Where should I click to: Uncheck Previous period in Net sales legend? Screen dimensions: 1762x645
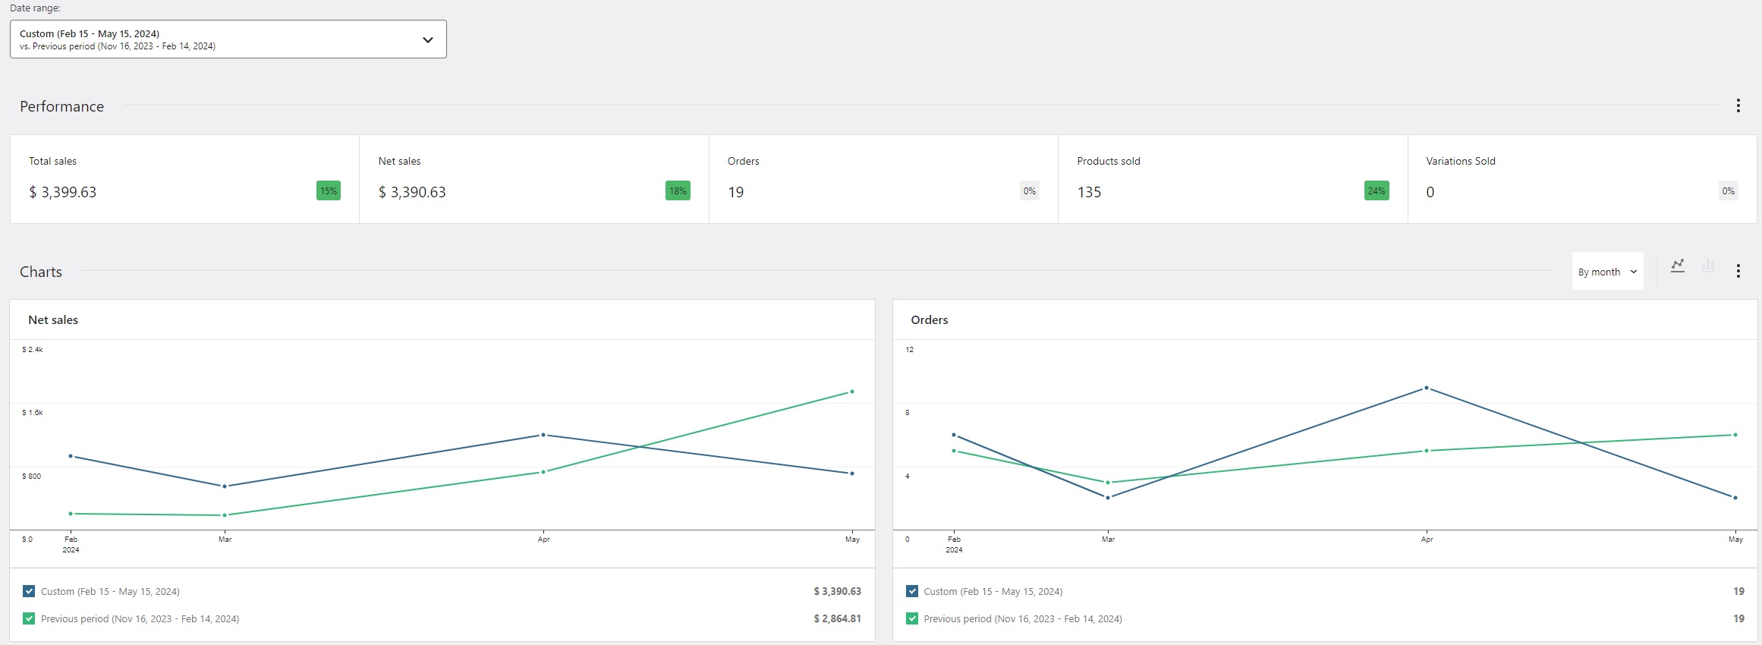(29, 618)
